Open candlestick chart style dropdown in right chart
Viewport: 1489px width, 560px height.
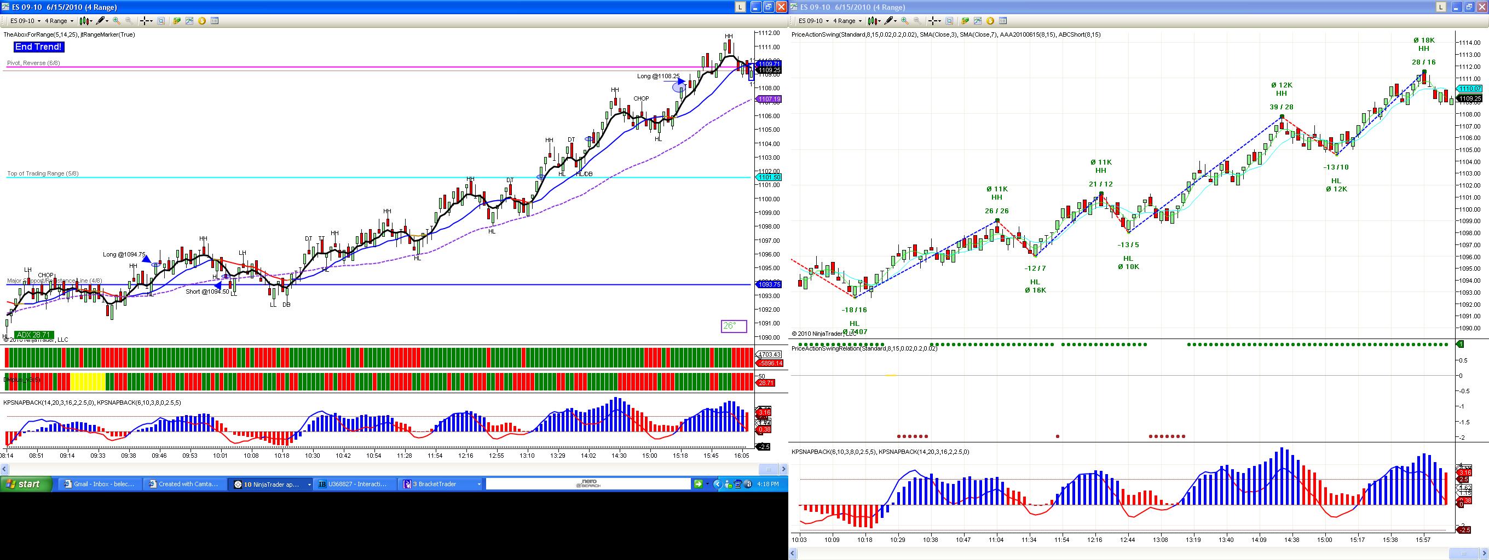pos(875,21)
